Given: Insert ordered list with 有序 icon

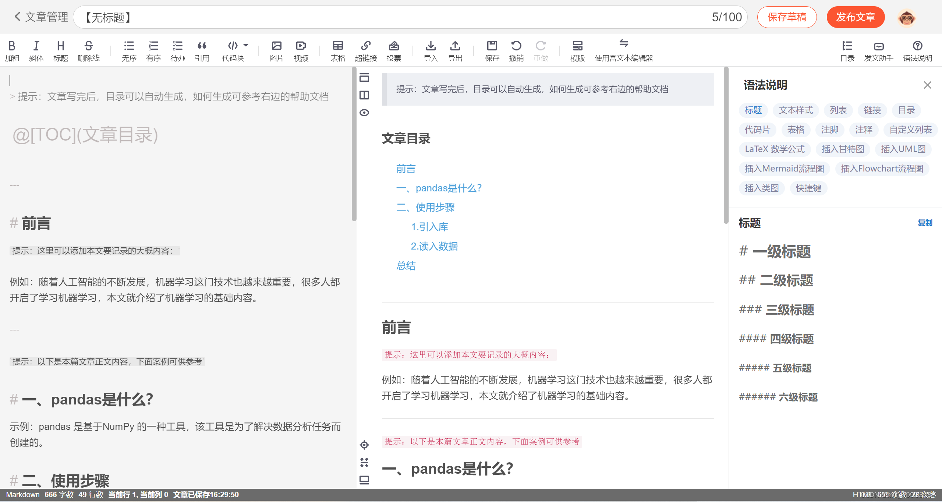Looking at the screenshot, I should (x=153, y=51).
